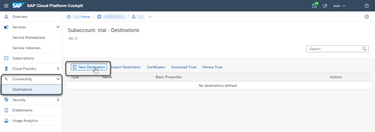
Task: Click the Home breadcrumb house icon
Action: coord(69,17)
